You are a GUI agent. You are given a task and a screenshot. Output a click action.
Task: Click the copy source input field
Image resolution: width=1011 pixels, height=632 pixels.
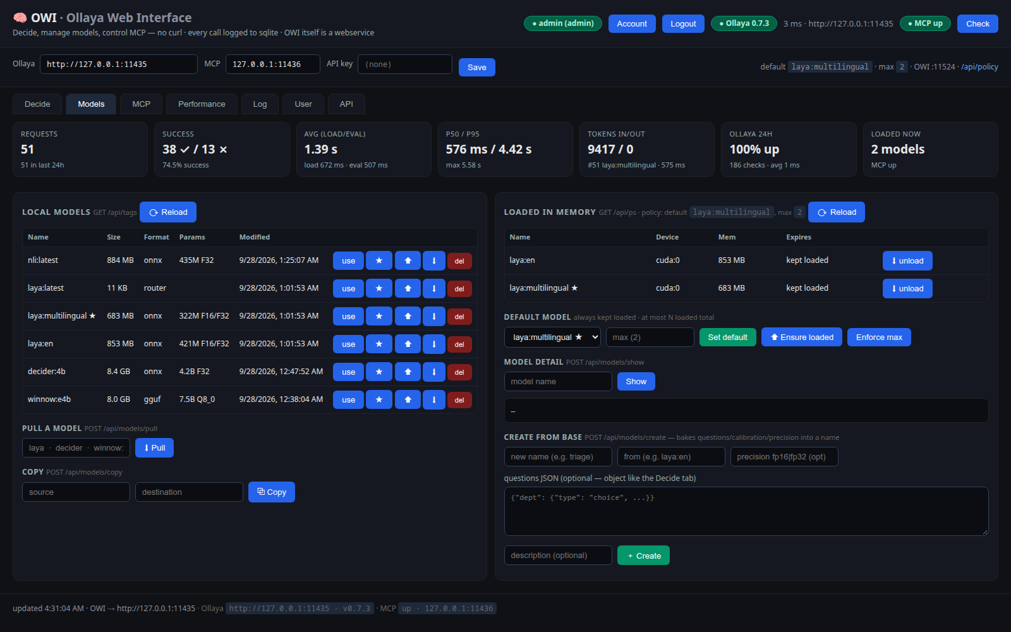click(76, 492)
